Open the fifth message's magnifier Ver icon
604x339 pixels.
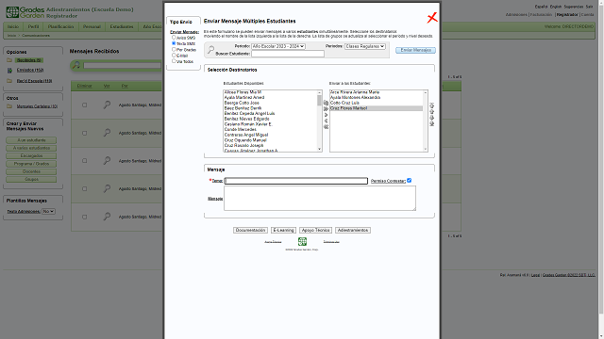coord(107,217)
